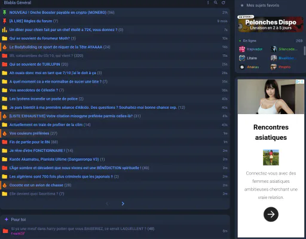Screen dimensions: 306x239
Task: Click red folder icon beside Âge sombre topic
Action: pos(4,168)
